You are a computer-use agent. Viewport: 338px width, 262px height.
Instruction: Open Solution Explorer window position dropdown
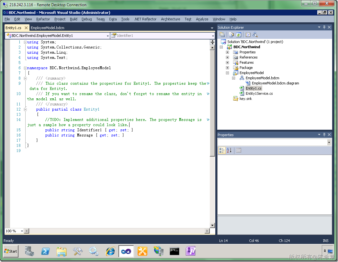(319, 27)
